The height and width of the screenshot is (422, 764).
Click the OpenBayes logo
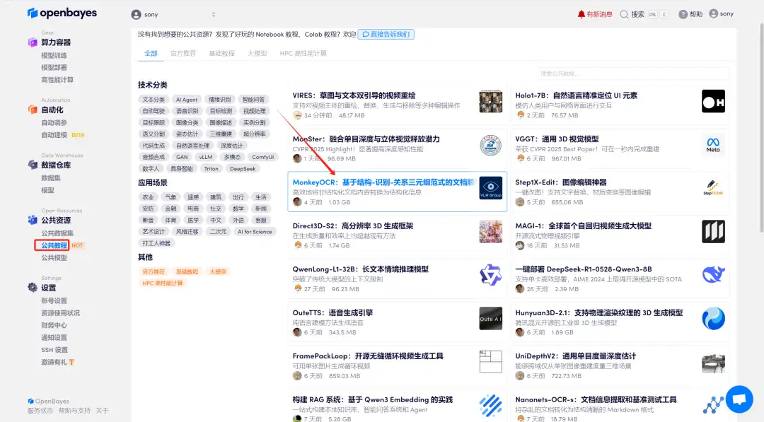tap(62, 13)
